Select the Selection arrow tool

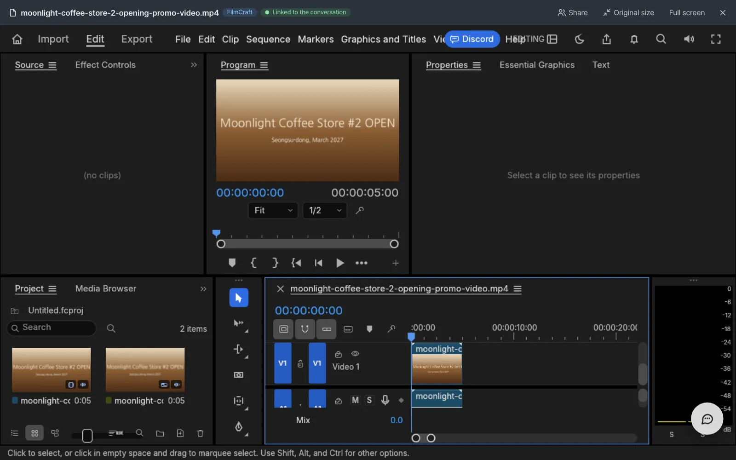(x=239, y=298)
